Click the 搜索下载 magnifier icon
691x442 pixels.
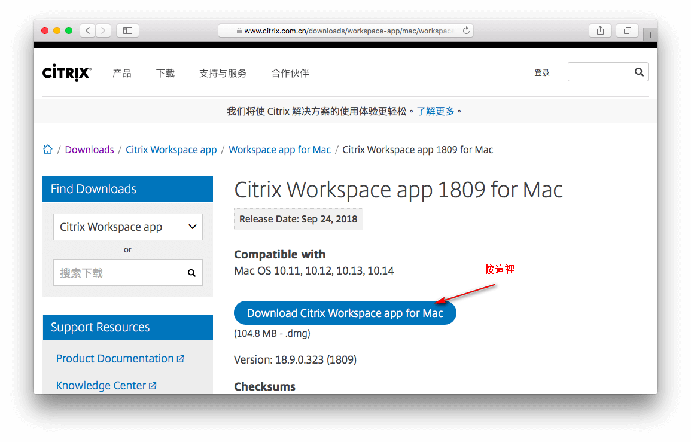[x=191, y=273]
